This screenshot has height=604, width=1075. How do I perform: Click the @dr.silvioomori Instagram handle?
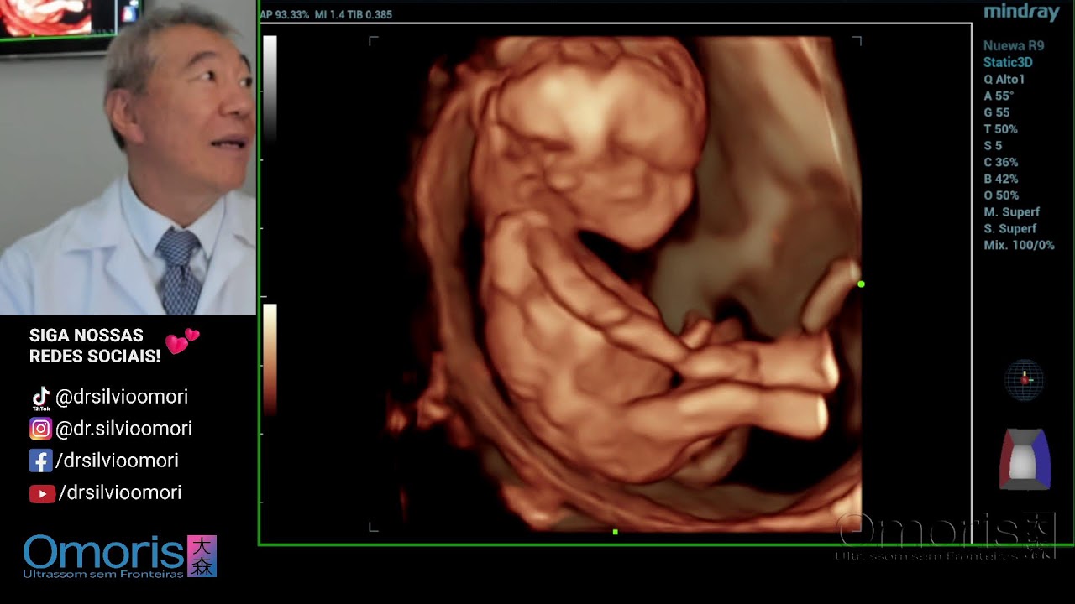click(x=124, y=429)
